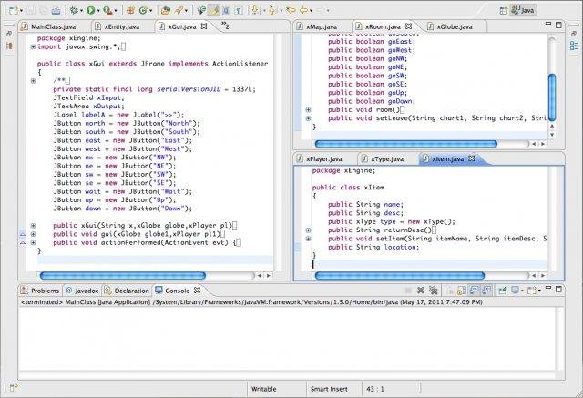The height and width of the screenshot is (398, 583).
Task: Click the Print icon in the toolbar
Action: [56, 10]
